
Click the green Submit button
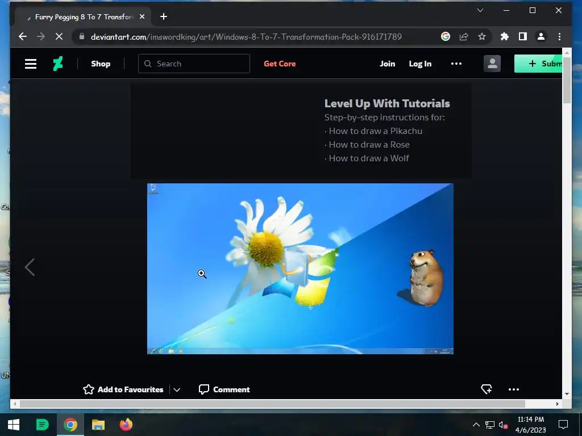pyautogui.click(x=538, y=64)
